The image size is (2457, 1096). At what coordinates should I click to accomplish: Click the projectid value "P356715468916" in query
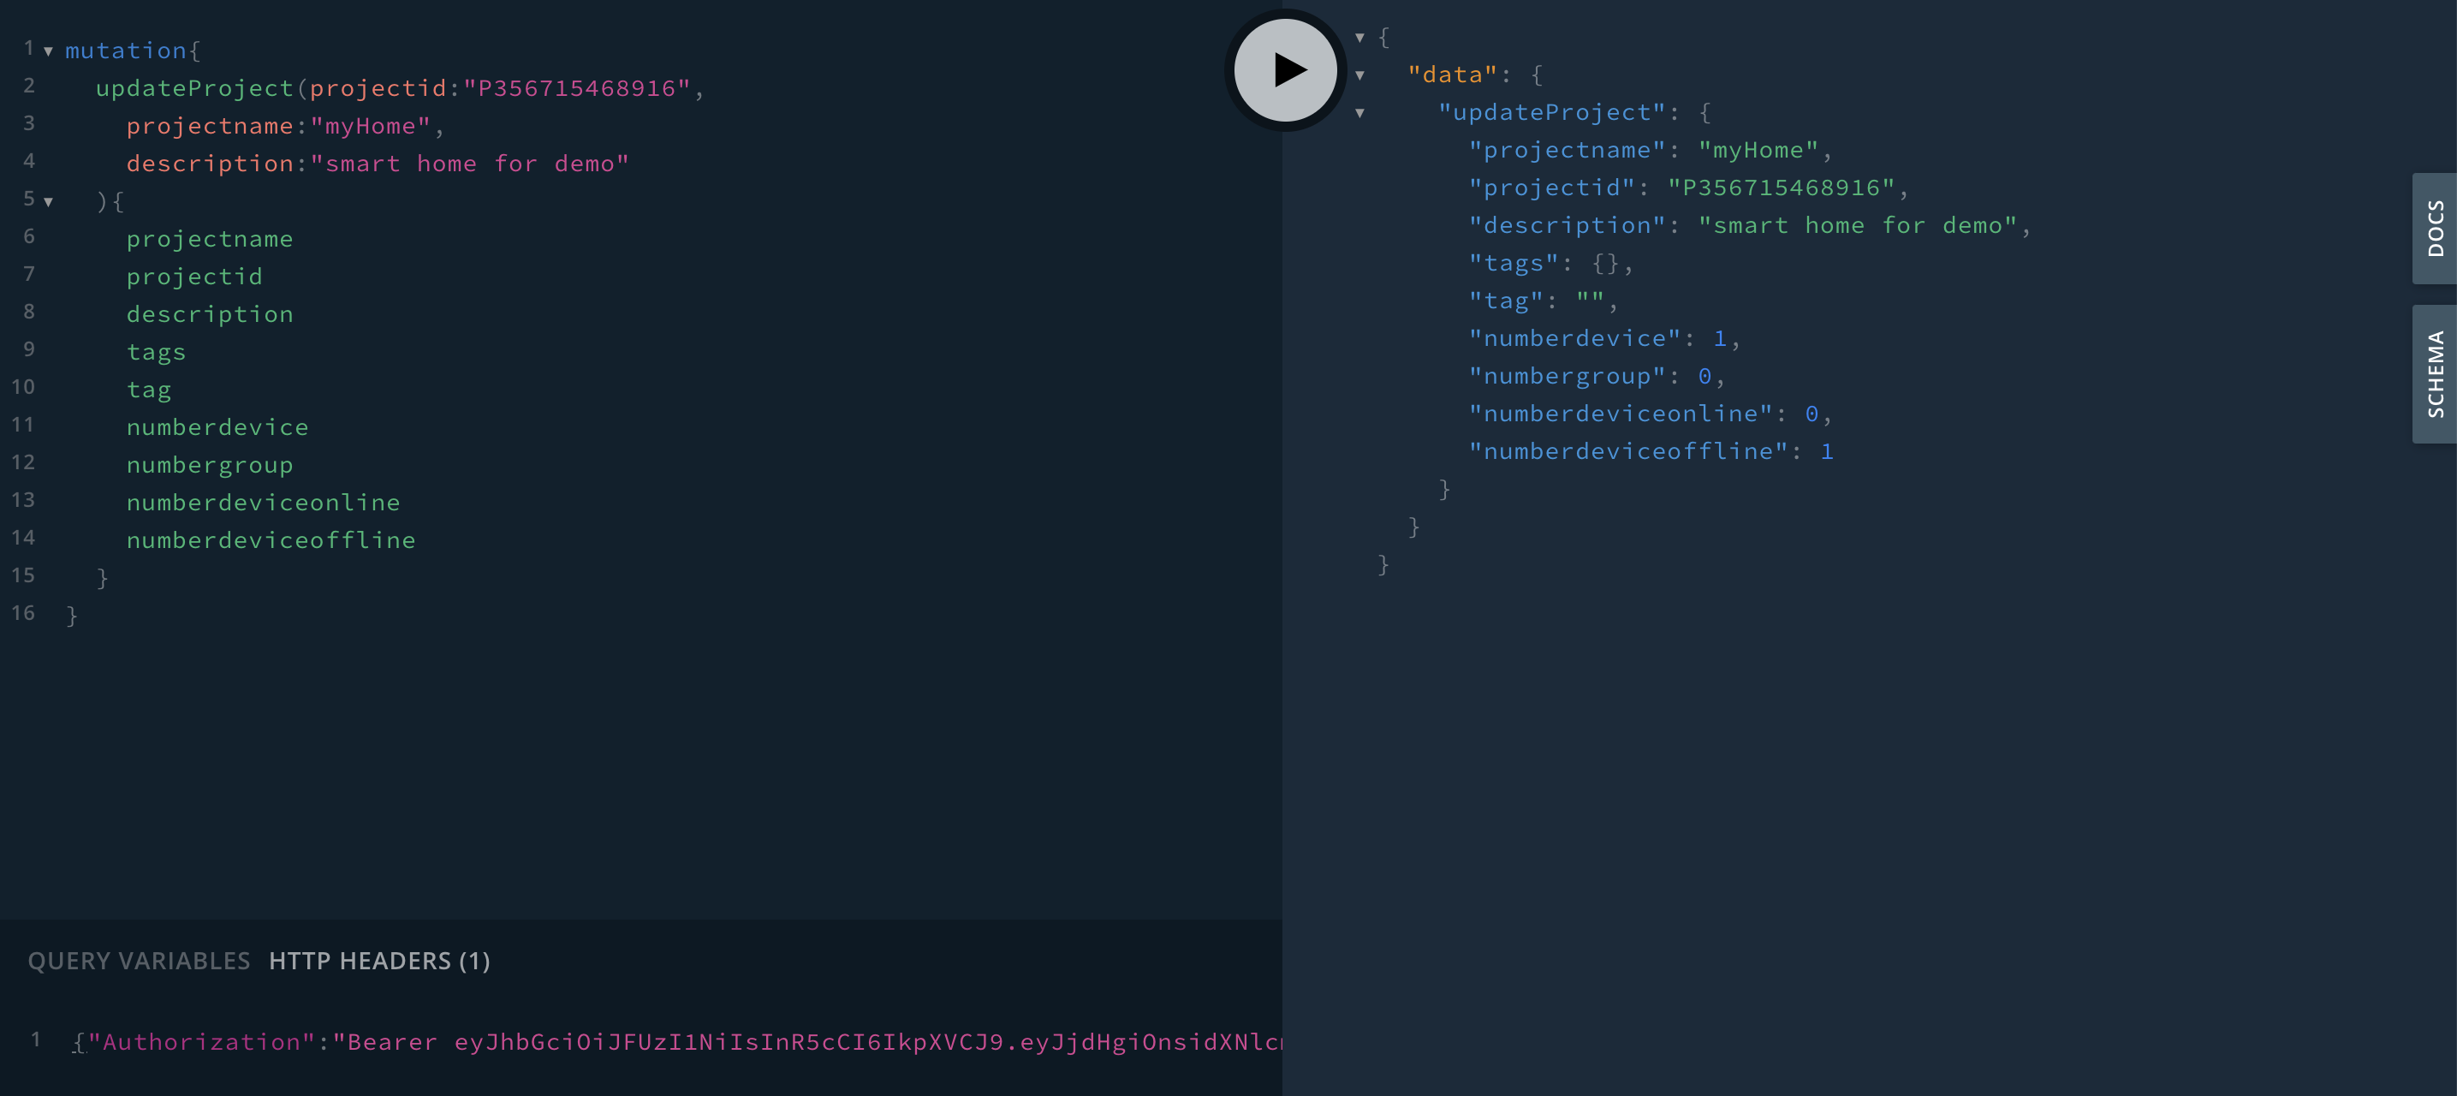click(x=577, y=87)
